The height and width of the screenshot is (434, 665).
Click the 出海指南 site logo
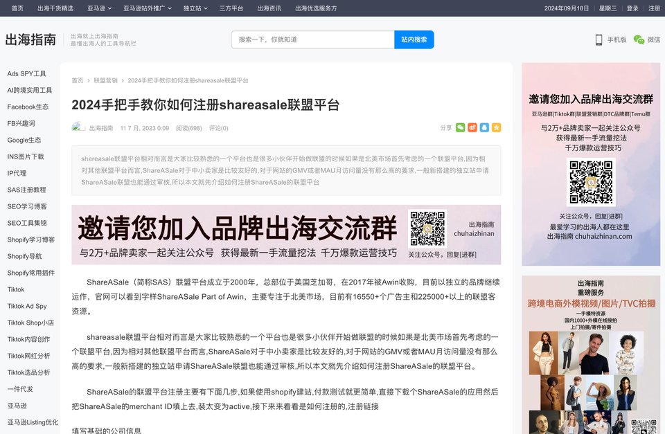30,39
